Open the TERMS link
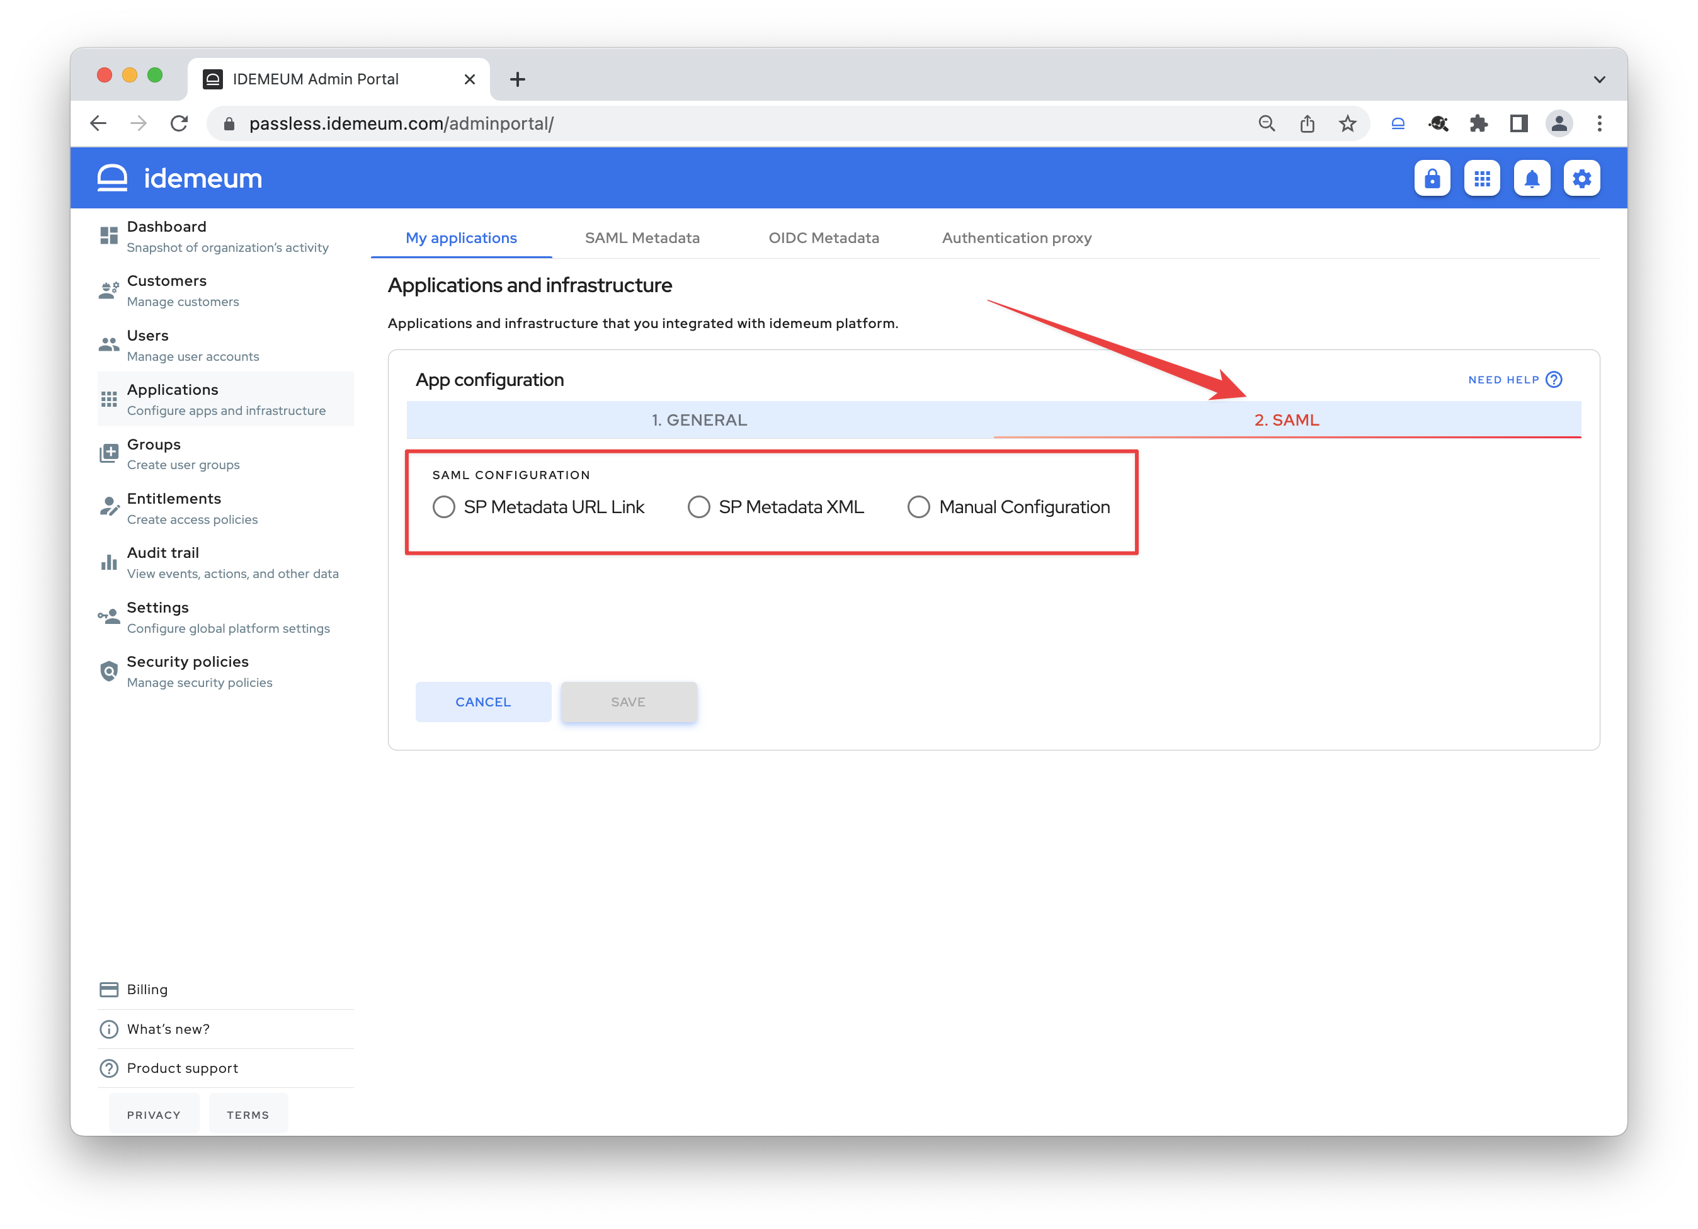Image resolution: width=1698 pixels, height=1229 pixels. [x=248, y=1114]
